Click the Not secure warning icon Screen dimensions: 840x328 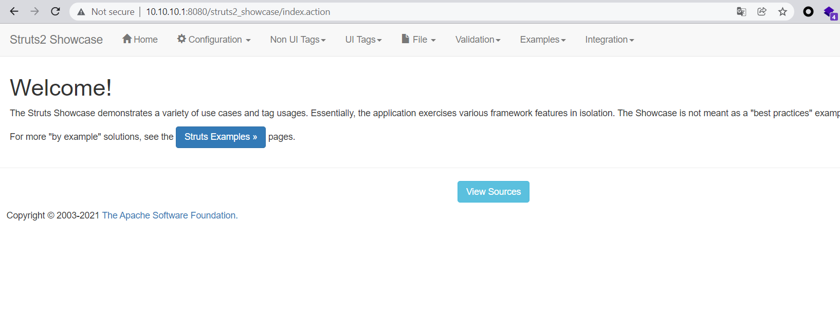81,12
